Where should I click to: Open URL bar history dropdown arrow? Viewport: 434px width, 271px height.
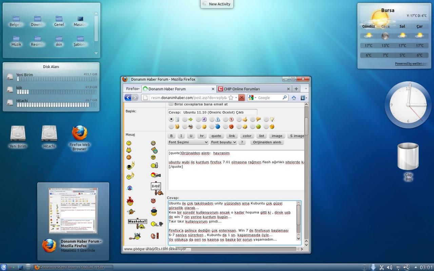[x=236, y=98]
